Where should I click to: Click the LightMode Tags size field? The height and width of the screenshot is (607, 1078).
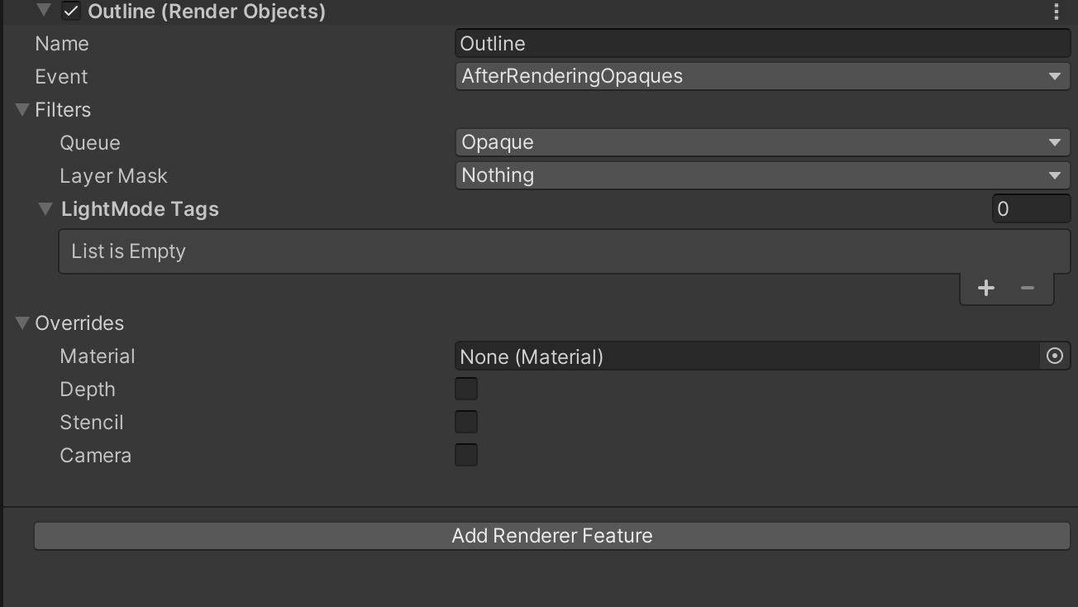1030,208
